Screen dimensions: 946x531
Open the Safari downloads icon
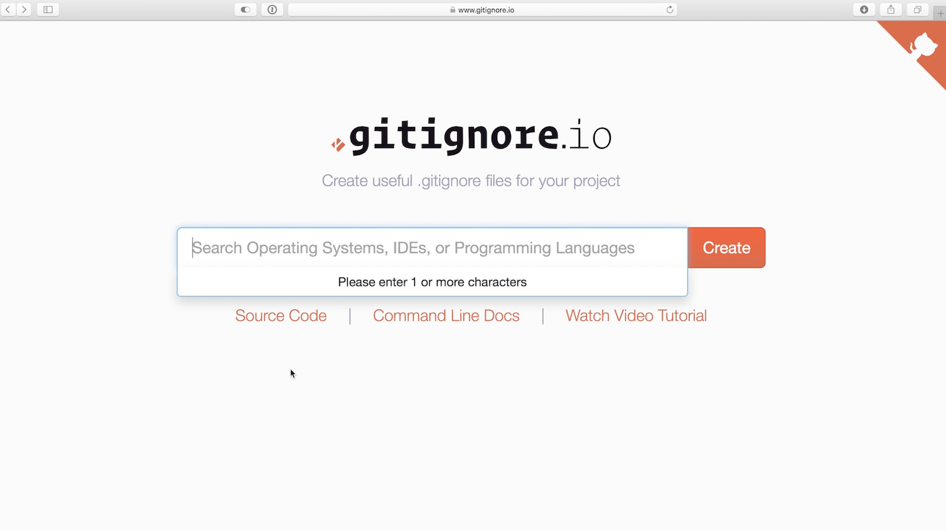tap(864, 9)
